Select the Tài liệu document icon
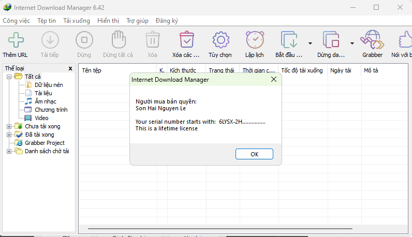Screen dimensions: 412x237 click(x=28, y=93)
